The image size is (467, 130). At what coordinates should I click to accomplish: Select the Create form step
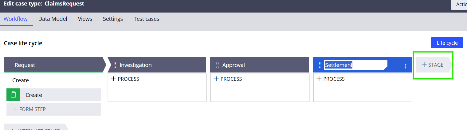[60, 95]
